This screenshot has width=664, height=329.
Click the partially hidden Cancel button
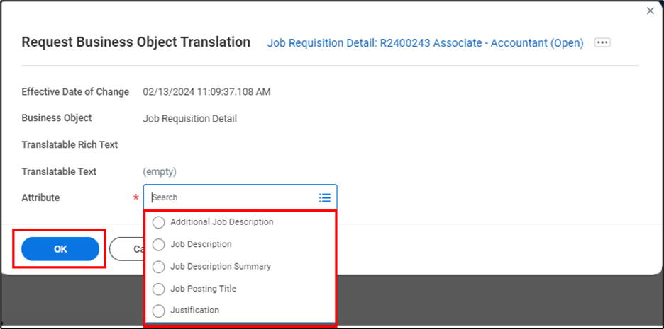126,249
